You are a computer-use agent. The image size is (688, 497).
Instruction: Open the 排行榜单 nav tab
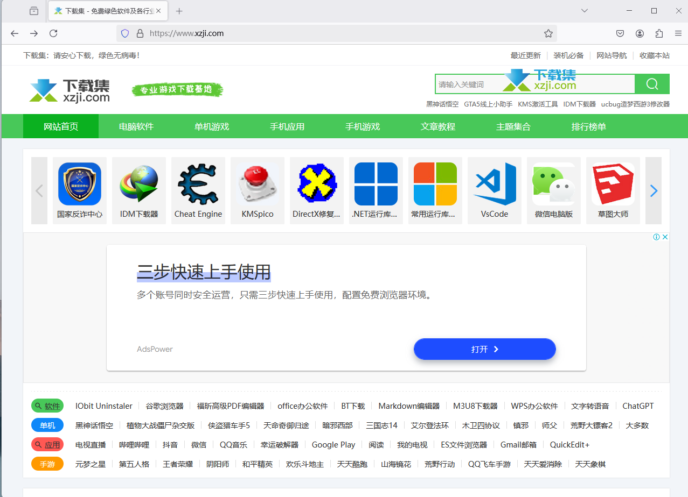589,126
